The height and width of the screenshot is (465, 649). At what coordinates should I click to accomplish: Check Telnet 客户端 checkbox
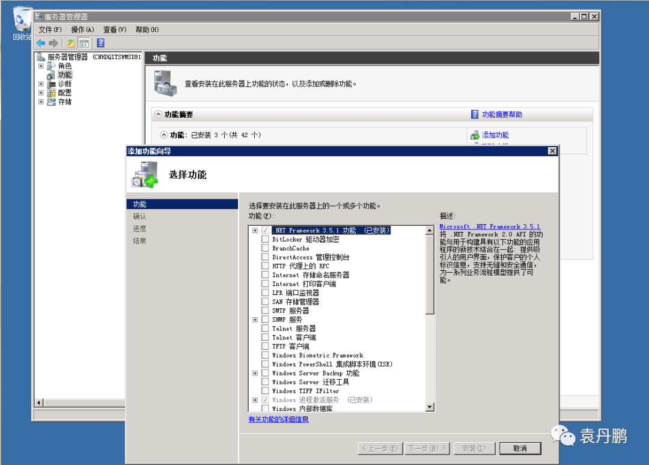coord(265,337)
